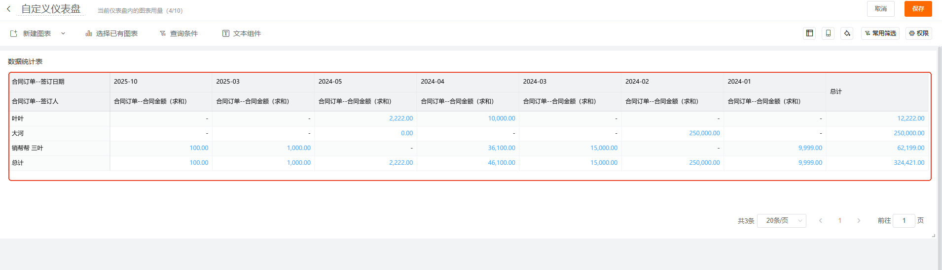Click the 前往 page number input
This screenshot has width=942, height=270.
(x=904, y=221)
